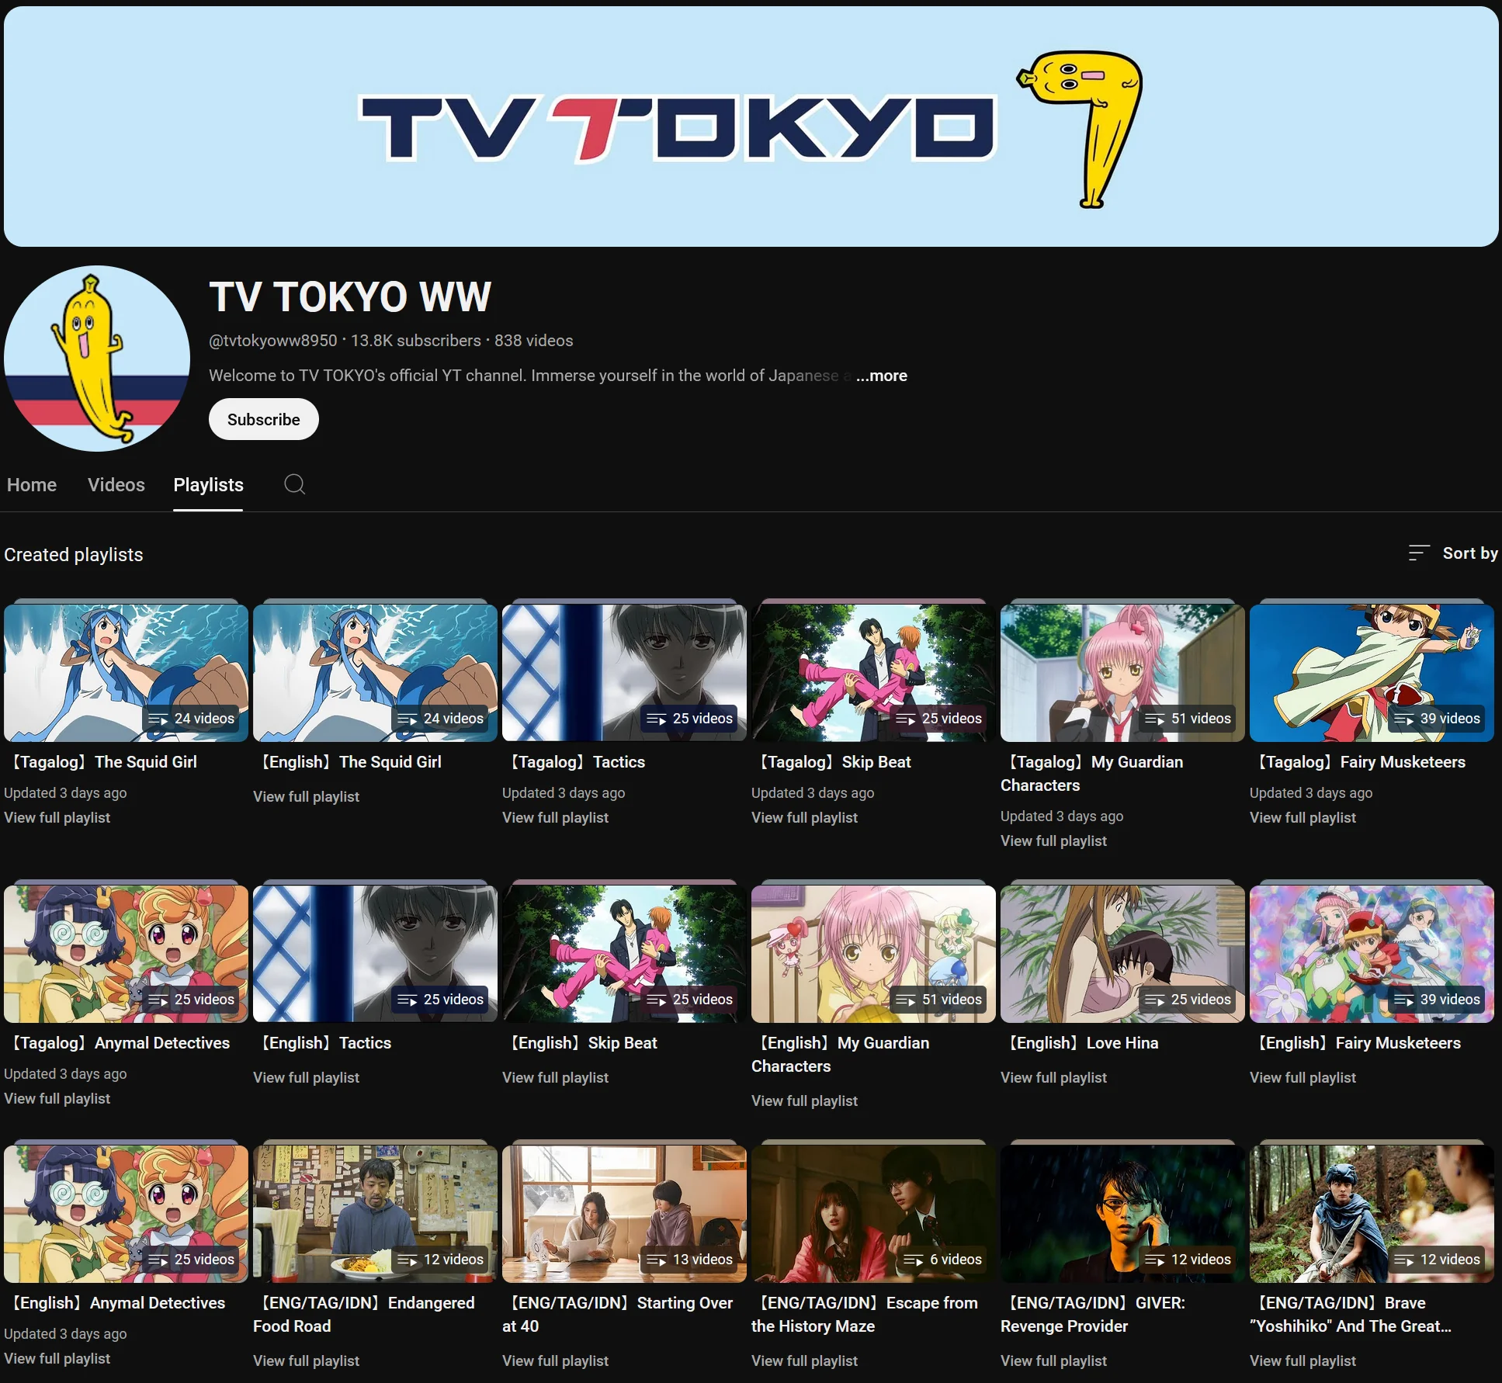Open channel search via magnifier icon
This screenshot has width=1502, height=1383.
[295, 484]
